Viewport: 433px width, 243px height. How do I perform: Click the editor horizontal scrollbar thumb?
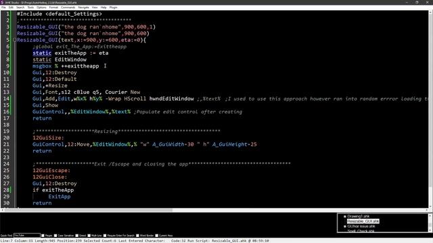(x=89, y=210)
